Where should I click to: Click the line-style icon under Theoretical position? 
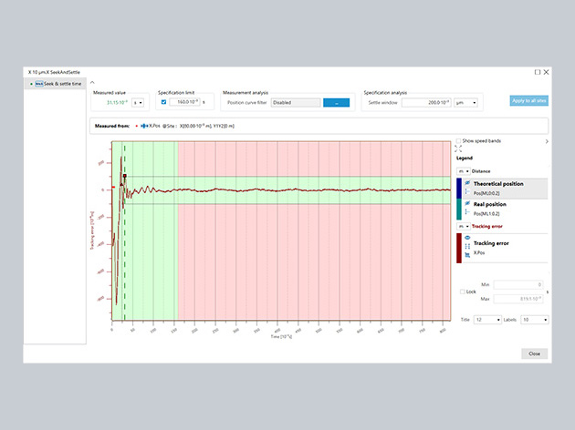click(467, 192)
